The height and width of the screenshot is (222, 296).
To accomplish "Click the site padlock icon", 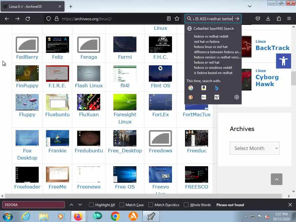I will [56, 19].
